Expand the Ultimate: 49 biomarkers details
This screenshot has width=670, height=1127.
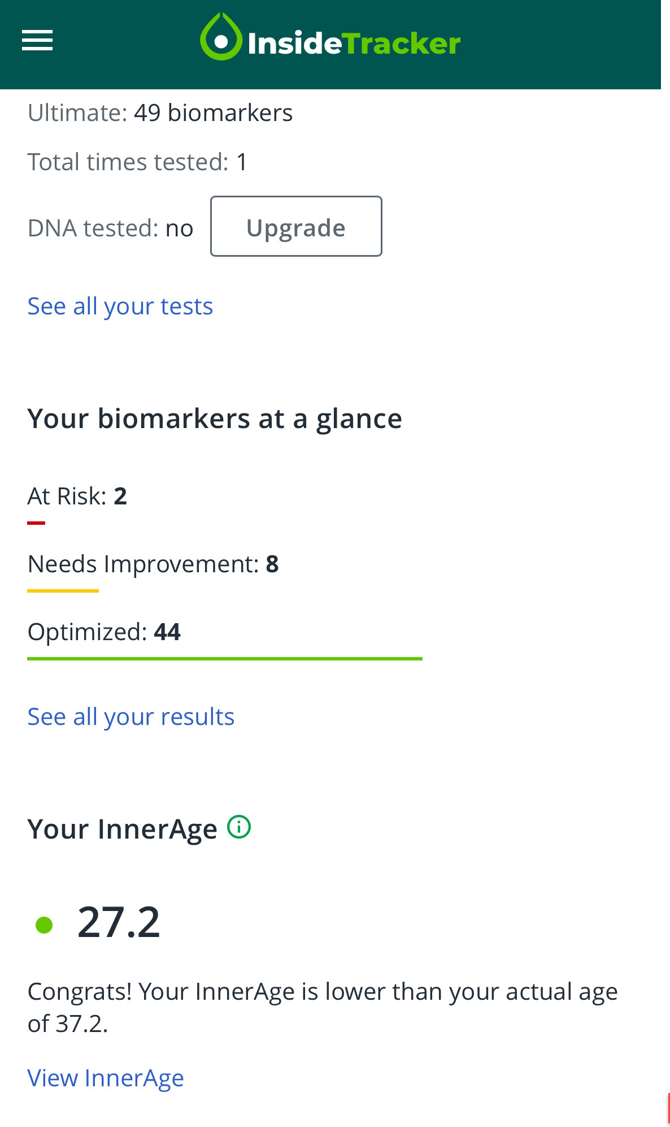[160, 112]
